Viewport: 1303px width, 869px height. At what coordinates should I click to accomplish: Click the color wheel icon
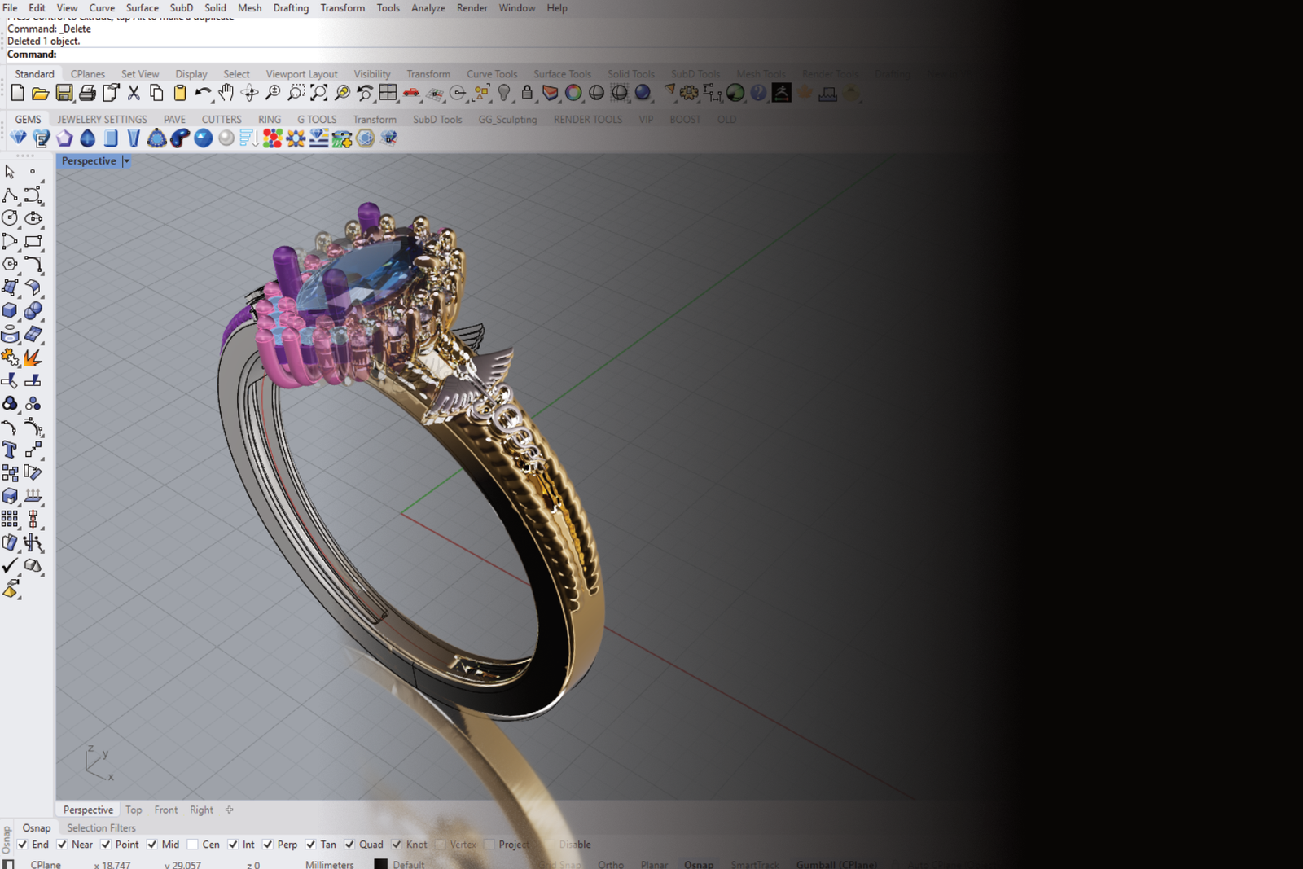573,94
